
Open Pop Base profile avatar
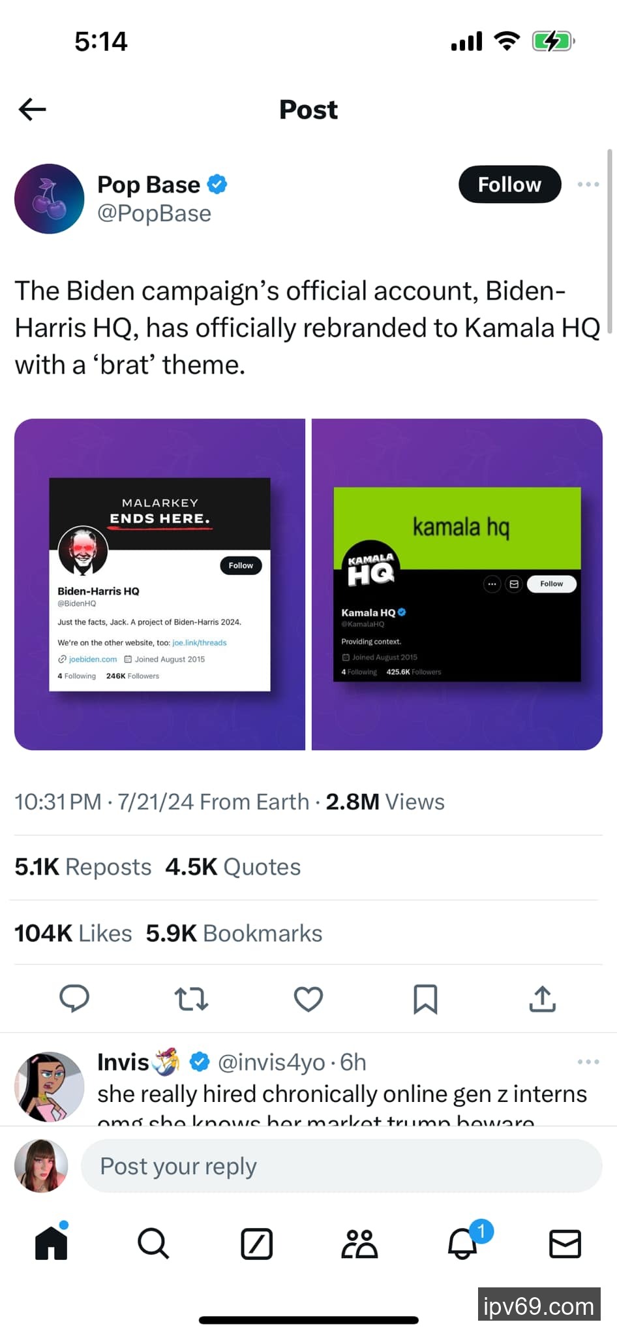pyautogui.click(x=50, y=198)
